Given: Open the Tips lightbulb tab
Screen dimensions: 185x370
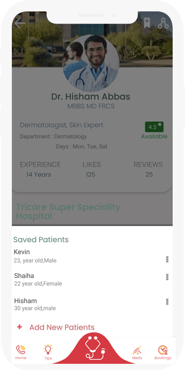Looking at the screenshot, I should pyautogui.click(x=48, y=352).
